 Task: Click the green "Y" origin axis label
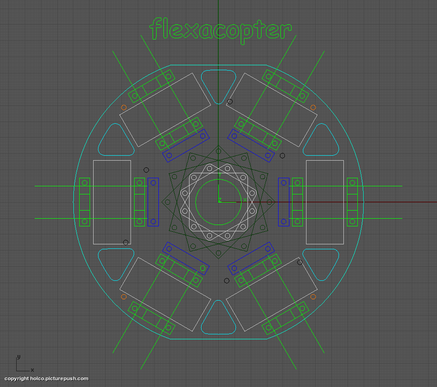click(x=220, y=175)
